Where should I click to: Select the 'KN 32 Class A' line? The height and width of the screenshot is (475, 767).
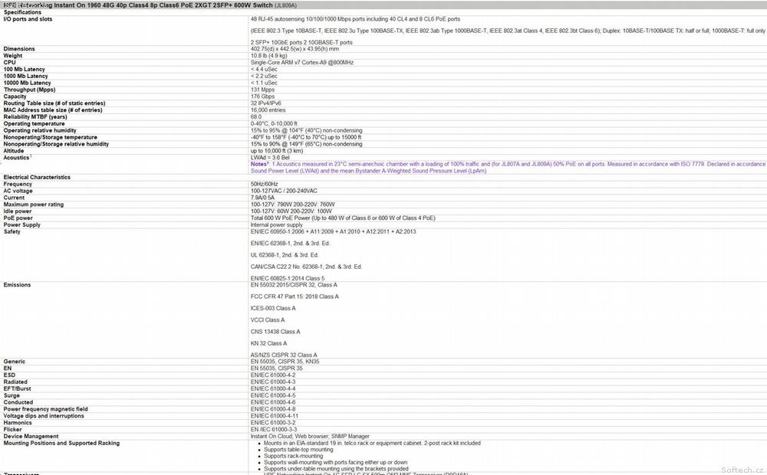(x=268, y=343)
